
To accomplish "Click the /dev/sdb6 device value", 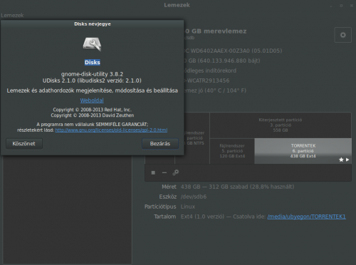I will pos(194,197).
